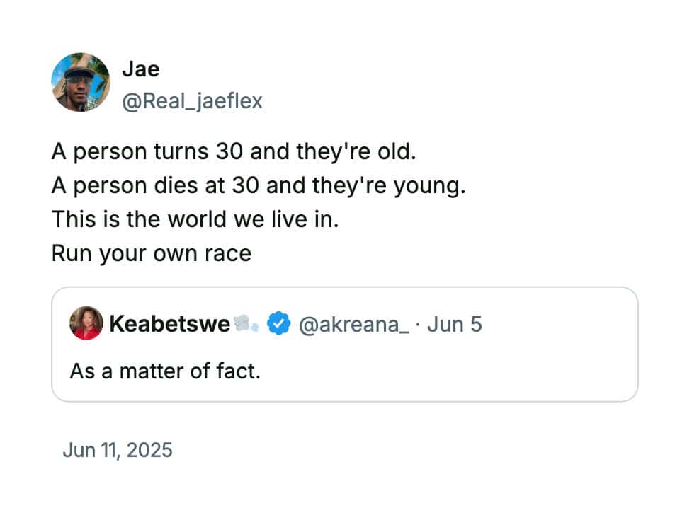This screenshot has width=687, height=515.
Task: Open Jae's profile picture
Action: (81, 82)
